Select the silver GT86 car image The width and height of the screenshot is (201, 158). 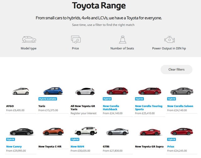click(117, 132)
